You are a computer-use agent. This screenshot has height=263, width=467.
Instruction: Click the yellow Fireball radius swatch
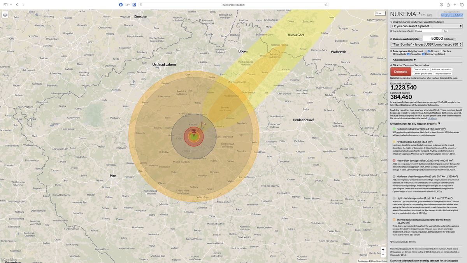tap(394, 142)
